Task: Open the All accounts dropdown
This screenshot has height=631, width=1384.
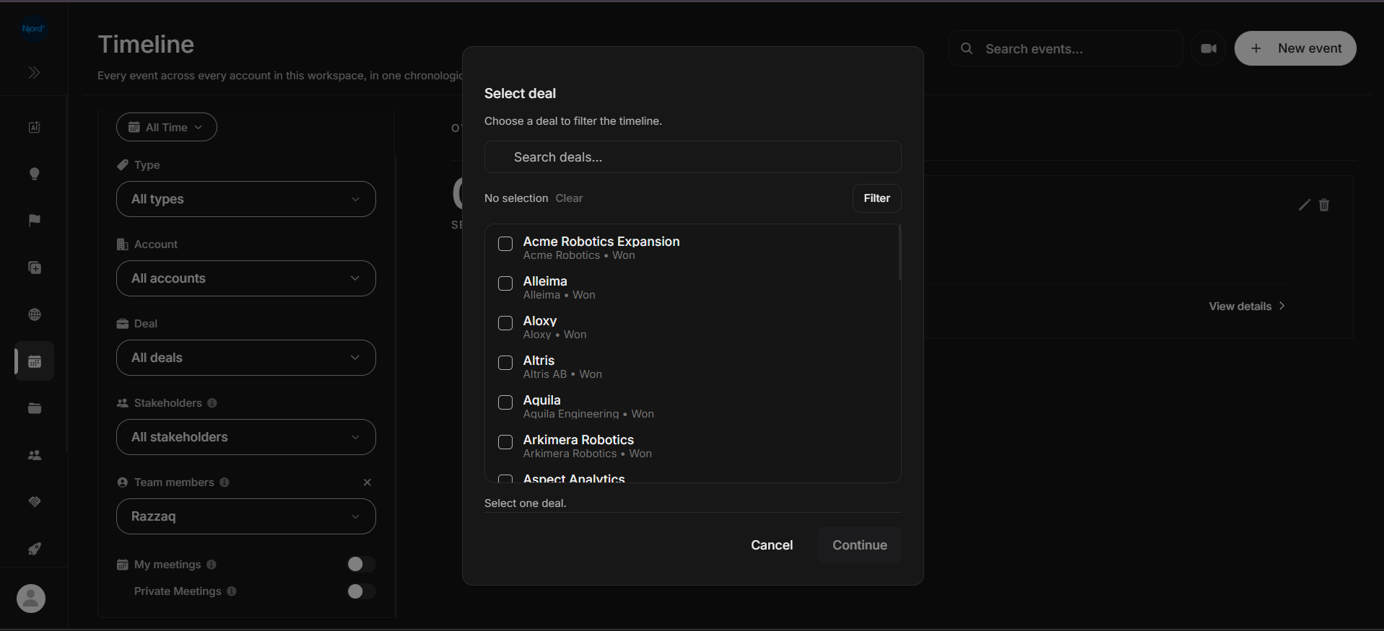Action: pyautogui.click(x=246, y=278)
